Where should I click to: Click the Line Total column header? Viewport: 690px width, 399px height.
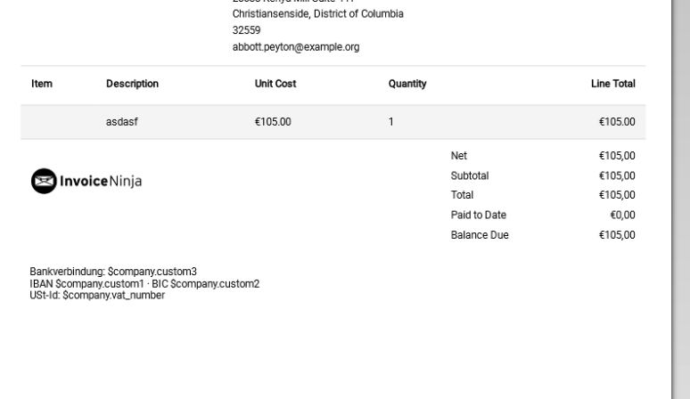click(613, 84)
